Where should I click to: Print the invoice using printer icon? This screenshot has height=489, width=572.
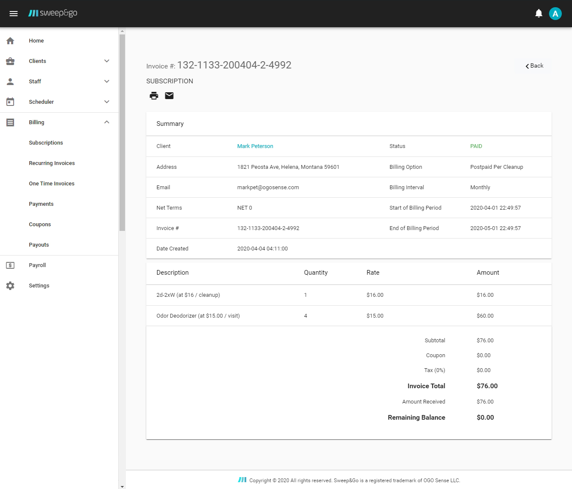coord(154,96)
